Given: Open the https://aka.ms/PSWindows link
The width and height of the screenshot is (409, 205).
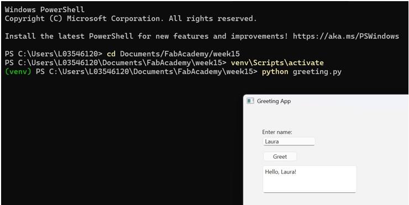Looking at the screenshot, I should point(346,36).
